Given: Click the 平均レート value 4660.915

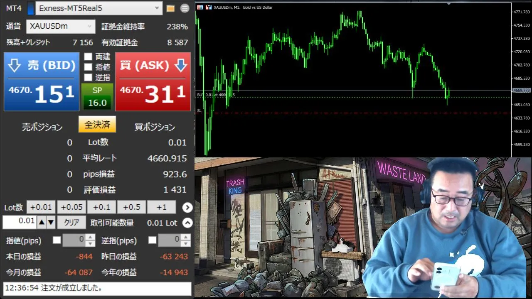Looking at the screenshot, I should [167, 158].
